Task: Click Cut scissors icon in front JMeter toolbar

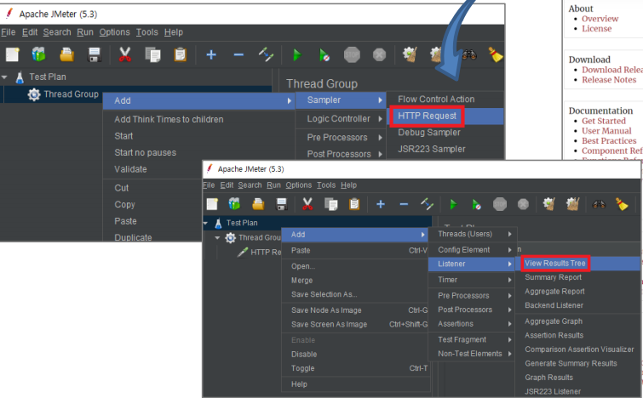Action: coord(307,204)
